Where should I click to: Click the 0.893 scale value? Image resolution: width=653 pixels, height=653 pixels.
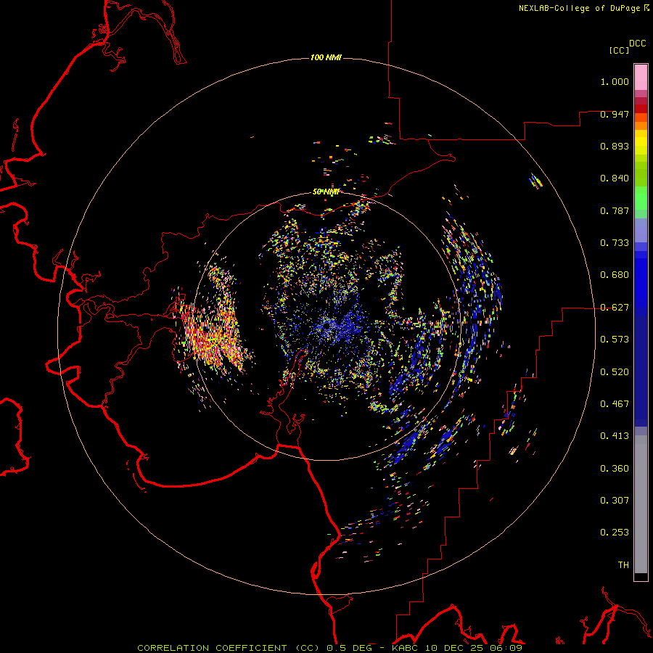tap(615, 146)
